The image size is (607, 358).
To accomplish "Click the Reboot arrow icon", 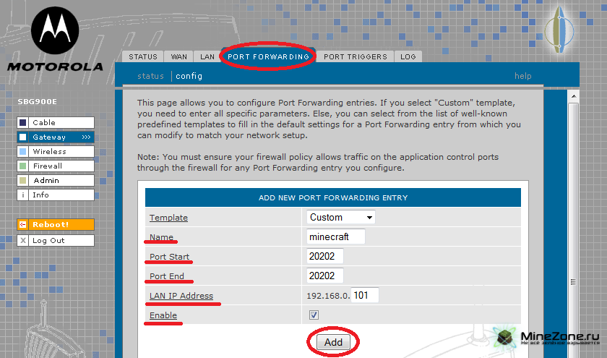I will tap(23, 225).
